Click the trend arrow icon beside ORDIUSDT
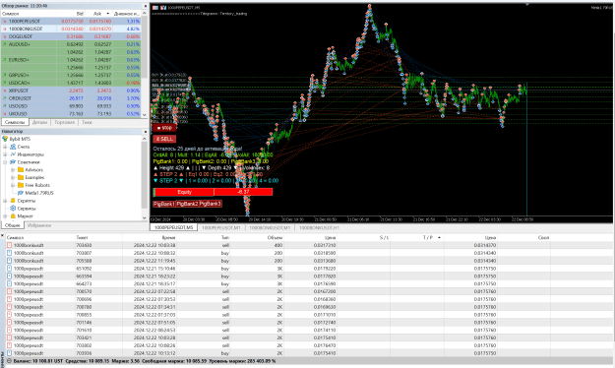Viewport: 615px width, 368px height. pos(5,98)
